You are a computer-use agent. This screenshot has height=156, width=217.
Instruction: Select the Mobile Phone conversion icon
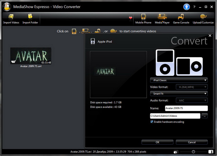pyautogui.click(x=143, y=17)
